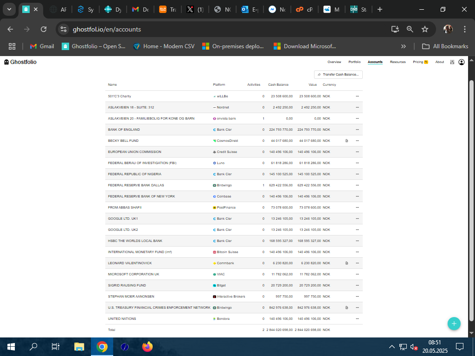The image size is (475, 356).
Task: Open Chrome three-dot menu
Action: pos(464,29)
